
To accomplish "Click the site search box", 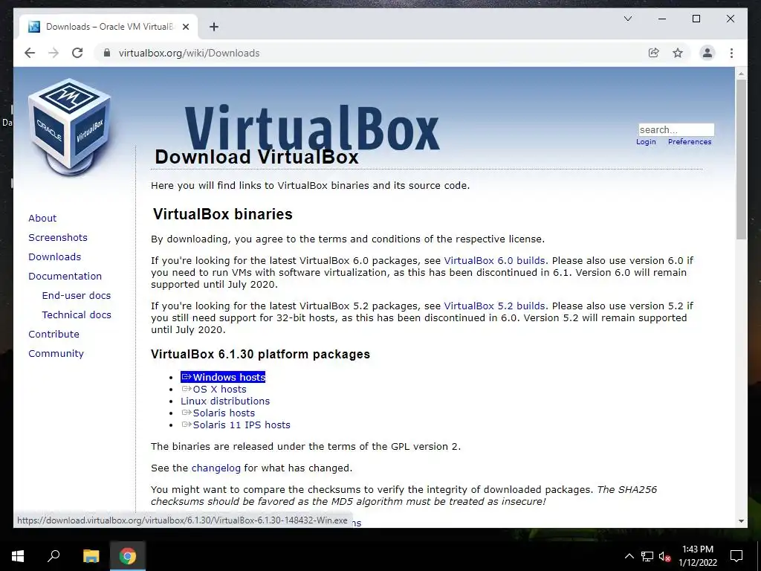I will (x=676, y=129).
